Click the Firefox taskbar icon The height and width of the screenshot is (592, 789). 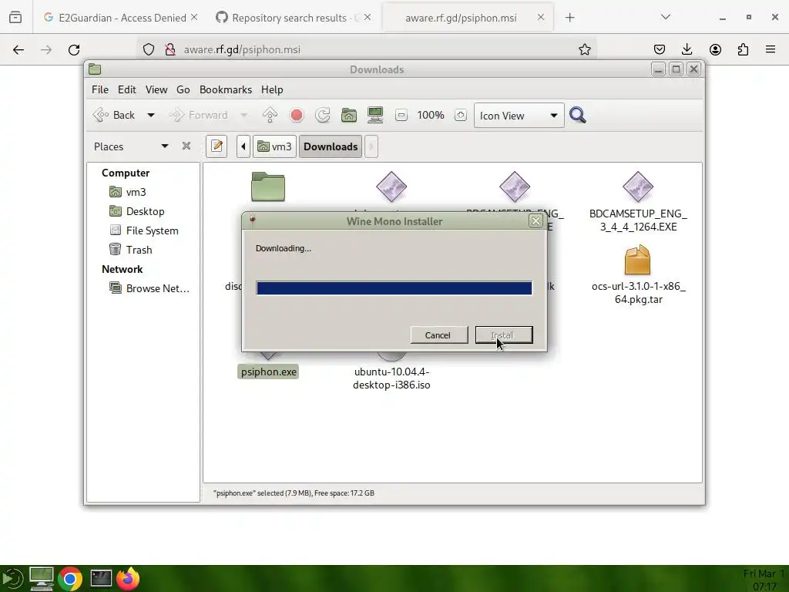129,578
